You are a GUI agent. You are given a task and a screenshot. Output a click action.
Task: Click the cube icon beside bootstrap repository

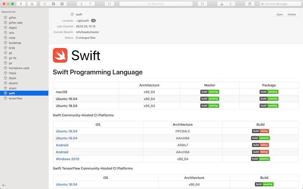tap(5, 43)
